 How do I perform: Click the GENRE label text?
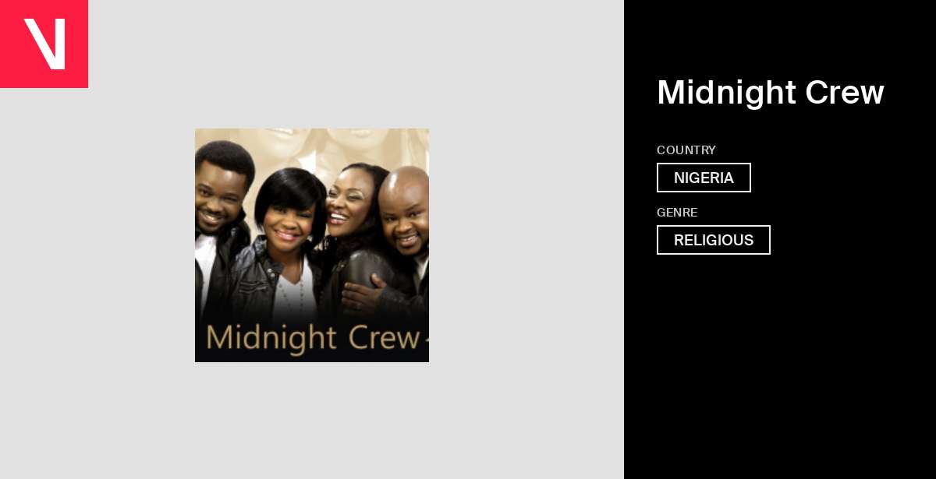click(677, 213)
